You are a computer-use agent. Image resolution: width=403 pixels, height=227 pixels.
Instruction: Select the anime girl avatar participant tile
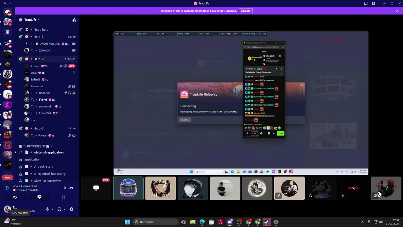[161, 188]
